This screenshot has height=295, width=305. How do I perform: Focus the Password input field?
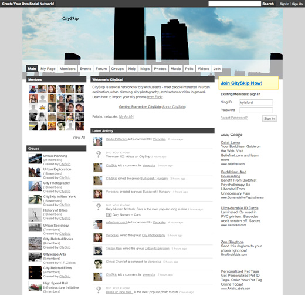point(256,110)
